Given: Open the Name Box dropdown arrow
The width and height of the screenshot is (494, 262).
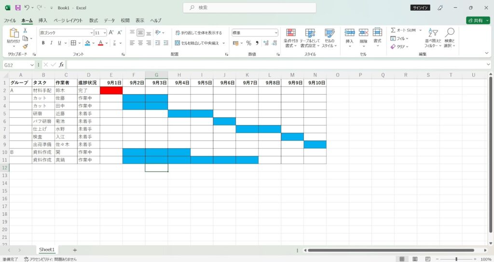Looking at the screenshot, I should pyautogui.click(x=32, y=65).
